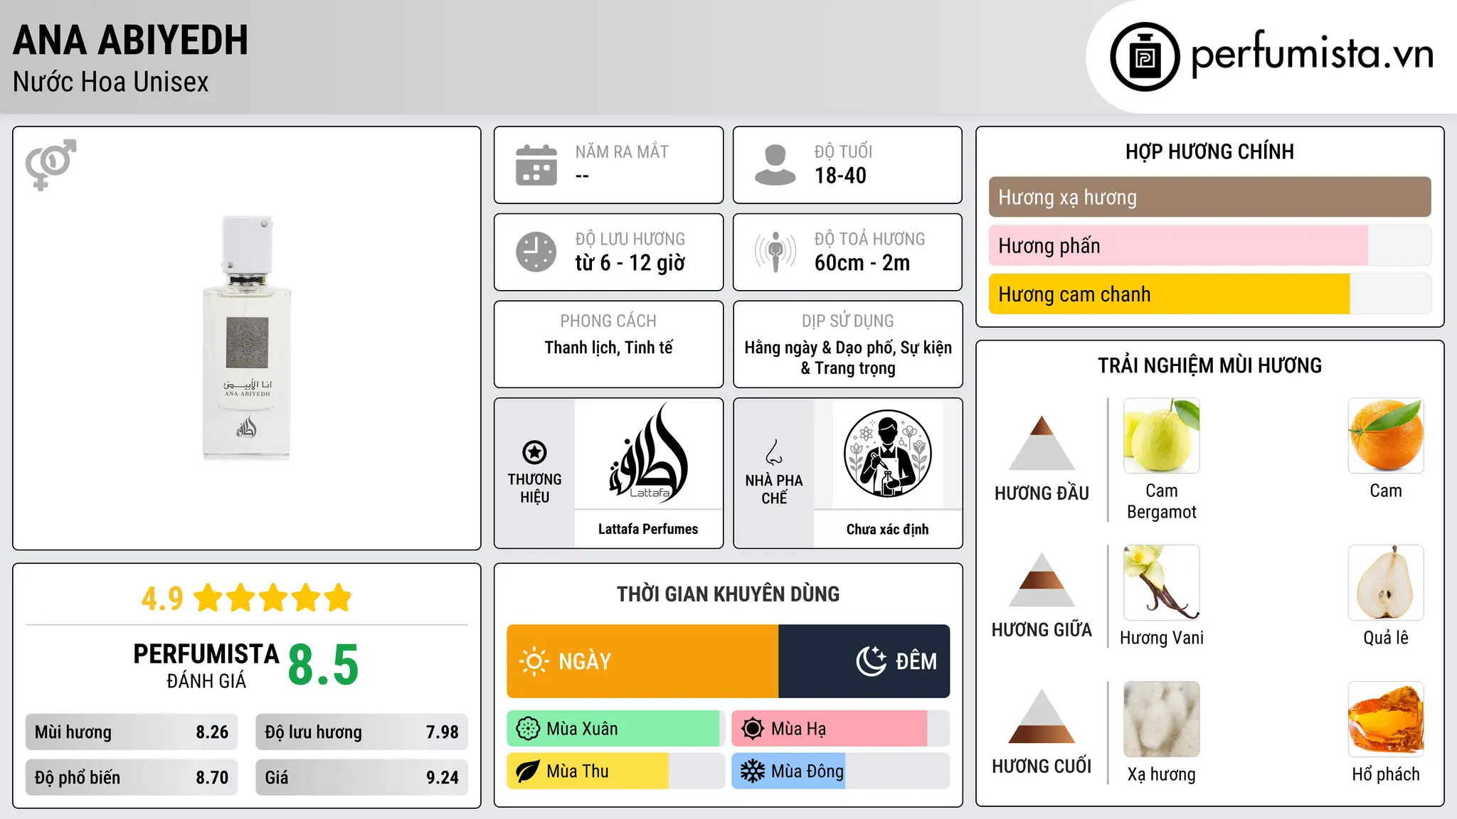This screenshot has width=1457, height=819.
Task: Click the 60cm - 2m projection value
Action: (862, 263)
